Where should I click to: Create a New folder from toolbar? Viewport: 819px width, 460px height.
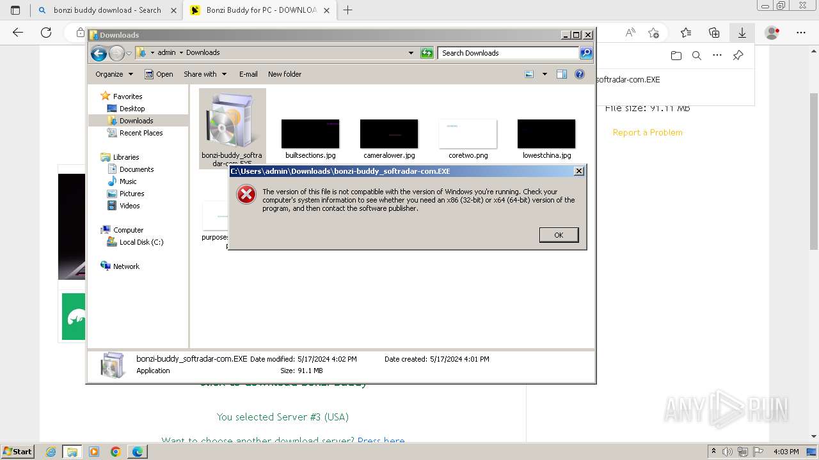click(285, 74)
